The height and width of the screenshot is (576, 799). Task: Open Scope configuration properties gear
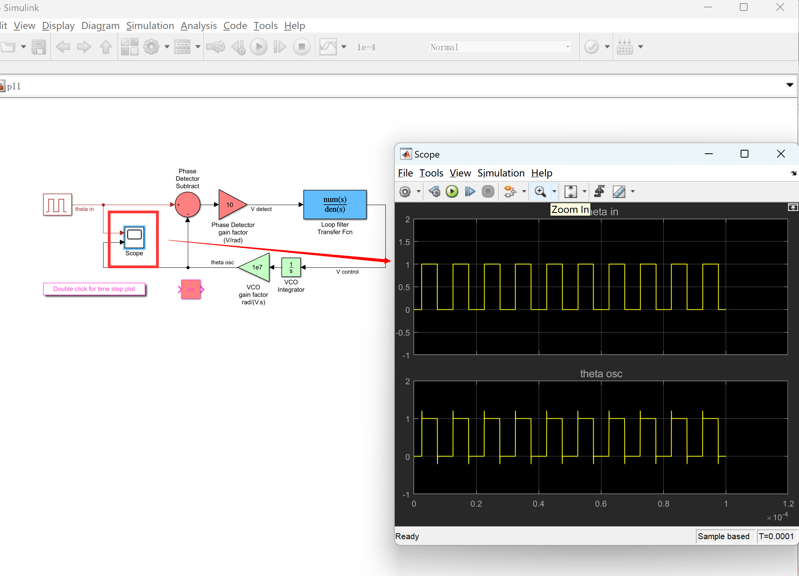tap(405, 191)
